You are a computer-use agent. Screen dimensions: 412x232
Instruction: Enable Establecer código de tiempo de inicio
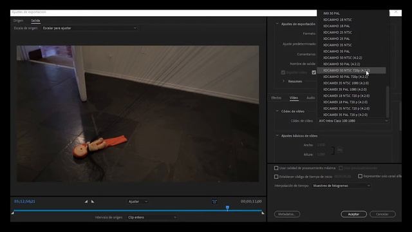pyautogui.click(x=276, y=177)
